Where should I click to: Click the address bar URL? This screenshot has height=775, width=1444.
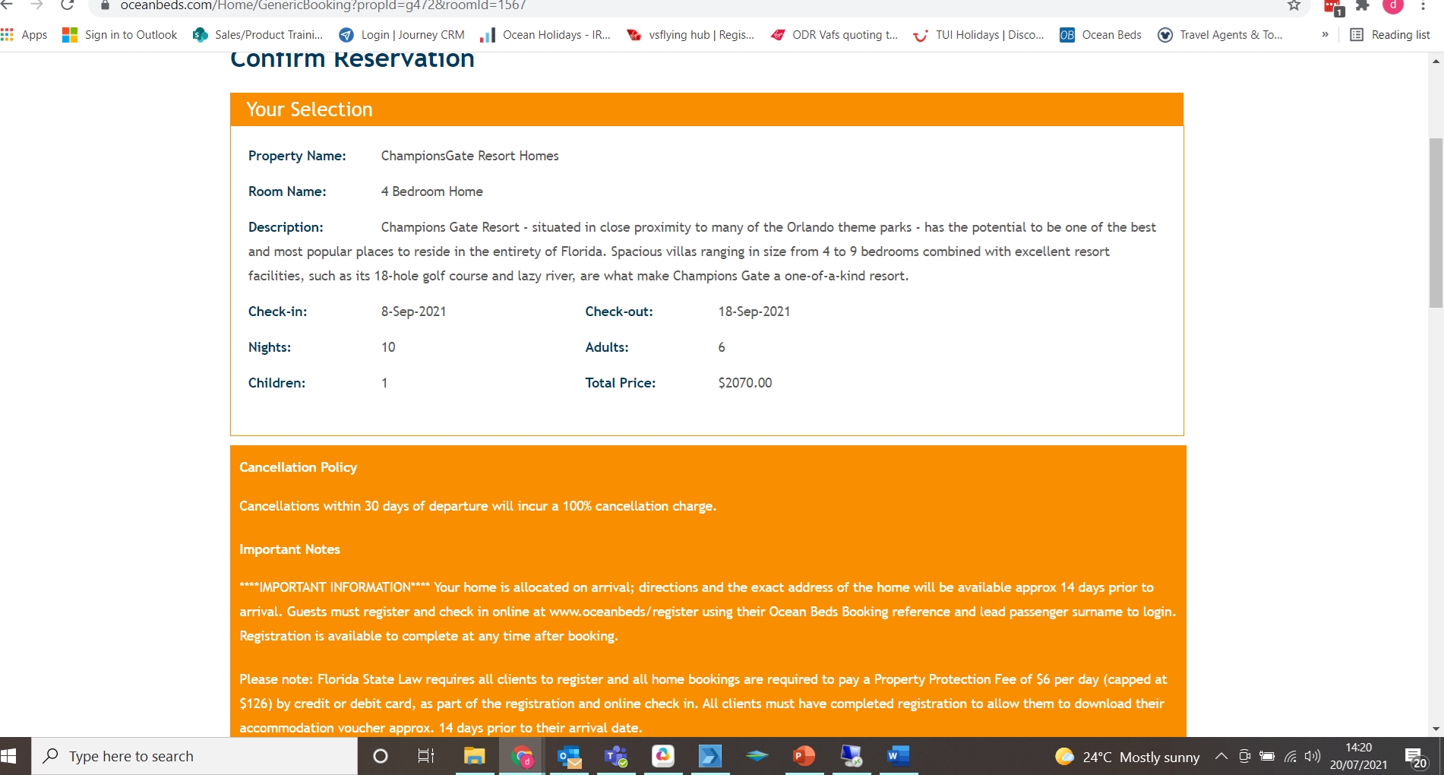coord(323,5)
